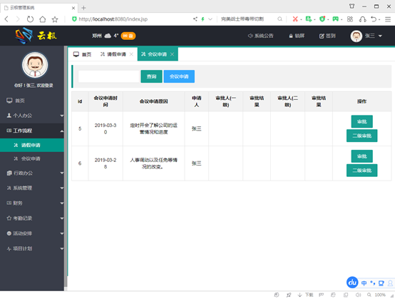395x299 pixels.
Task: Select 请假申请 in the sidebar
Action: [x=32, y=145]
